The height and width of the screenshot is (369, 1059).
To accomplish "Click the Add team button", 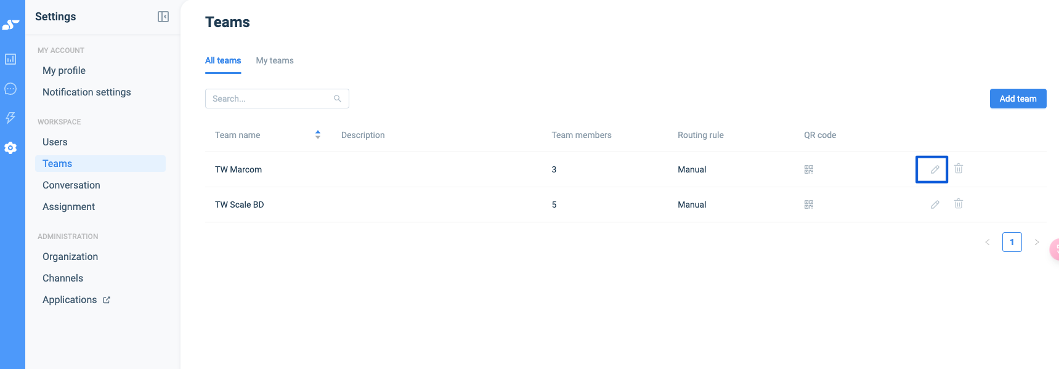I will coord(1018,99).
